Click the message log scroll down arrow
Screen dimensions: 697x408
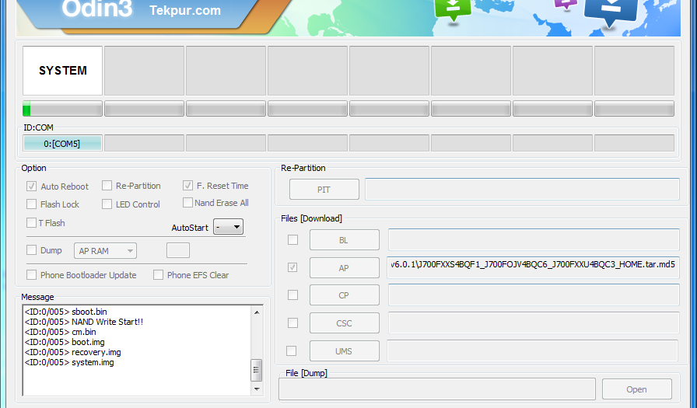click(x=257, y=389)
